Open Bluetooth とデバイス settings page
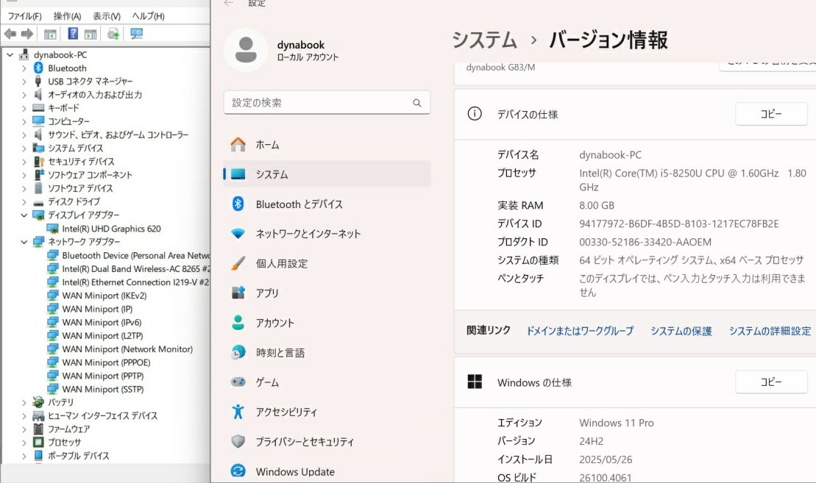Viewport: 816px width, 483px height. click(x=299, y=204)
